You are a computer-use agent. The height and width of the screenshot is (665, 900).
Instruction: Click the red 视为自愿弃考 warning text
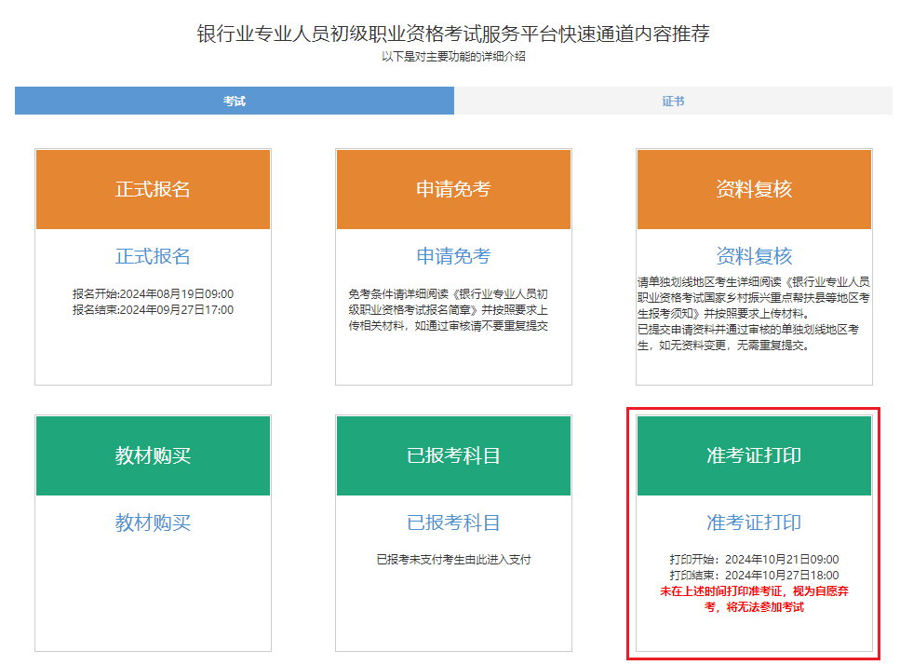pos(754,599)
